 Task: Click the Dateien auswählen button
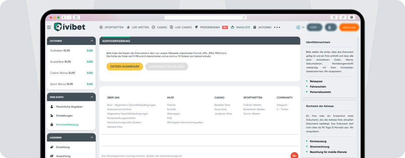125,67
